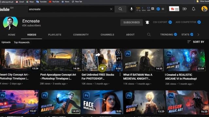This screenshot has height=117, width=209.
Task: Click the blue extension logo in the stats bar
Action: 158,9
